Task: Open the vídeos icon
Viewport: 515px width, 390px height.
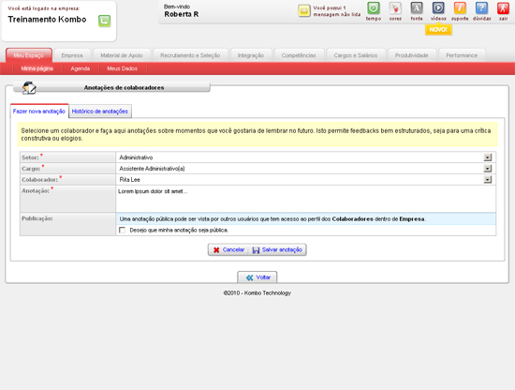Action: pyautogui.click(x=438, y=8)
